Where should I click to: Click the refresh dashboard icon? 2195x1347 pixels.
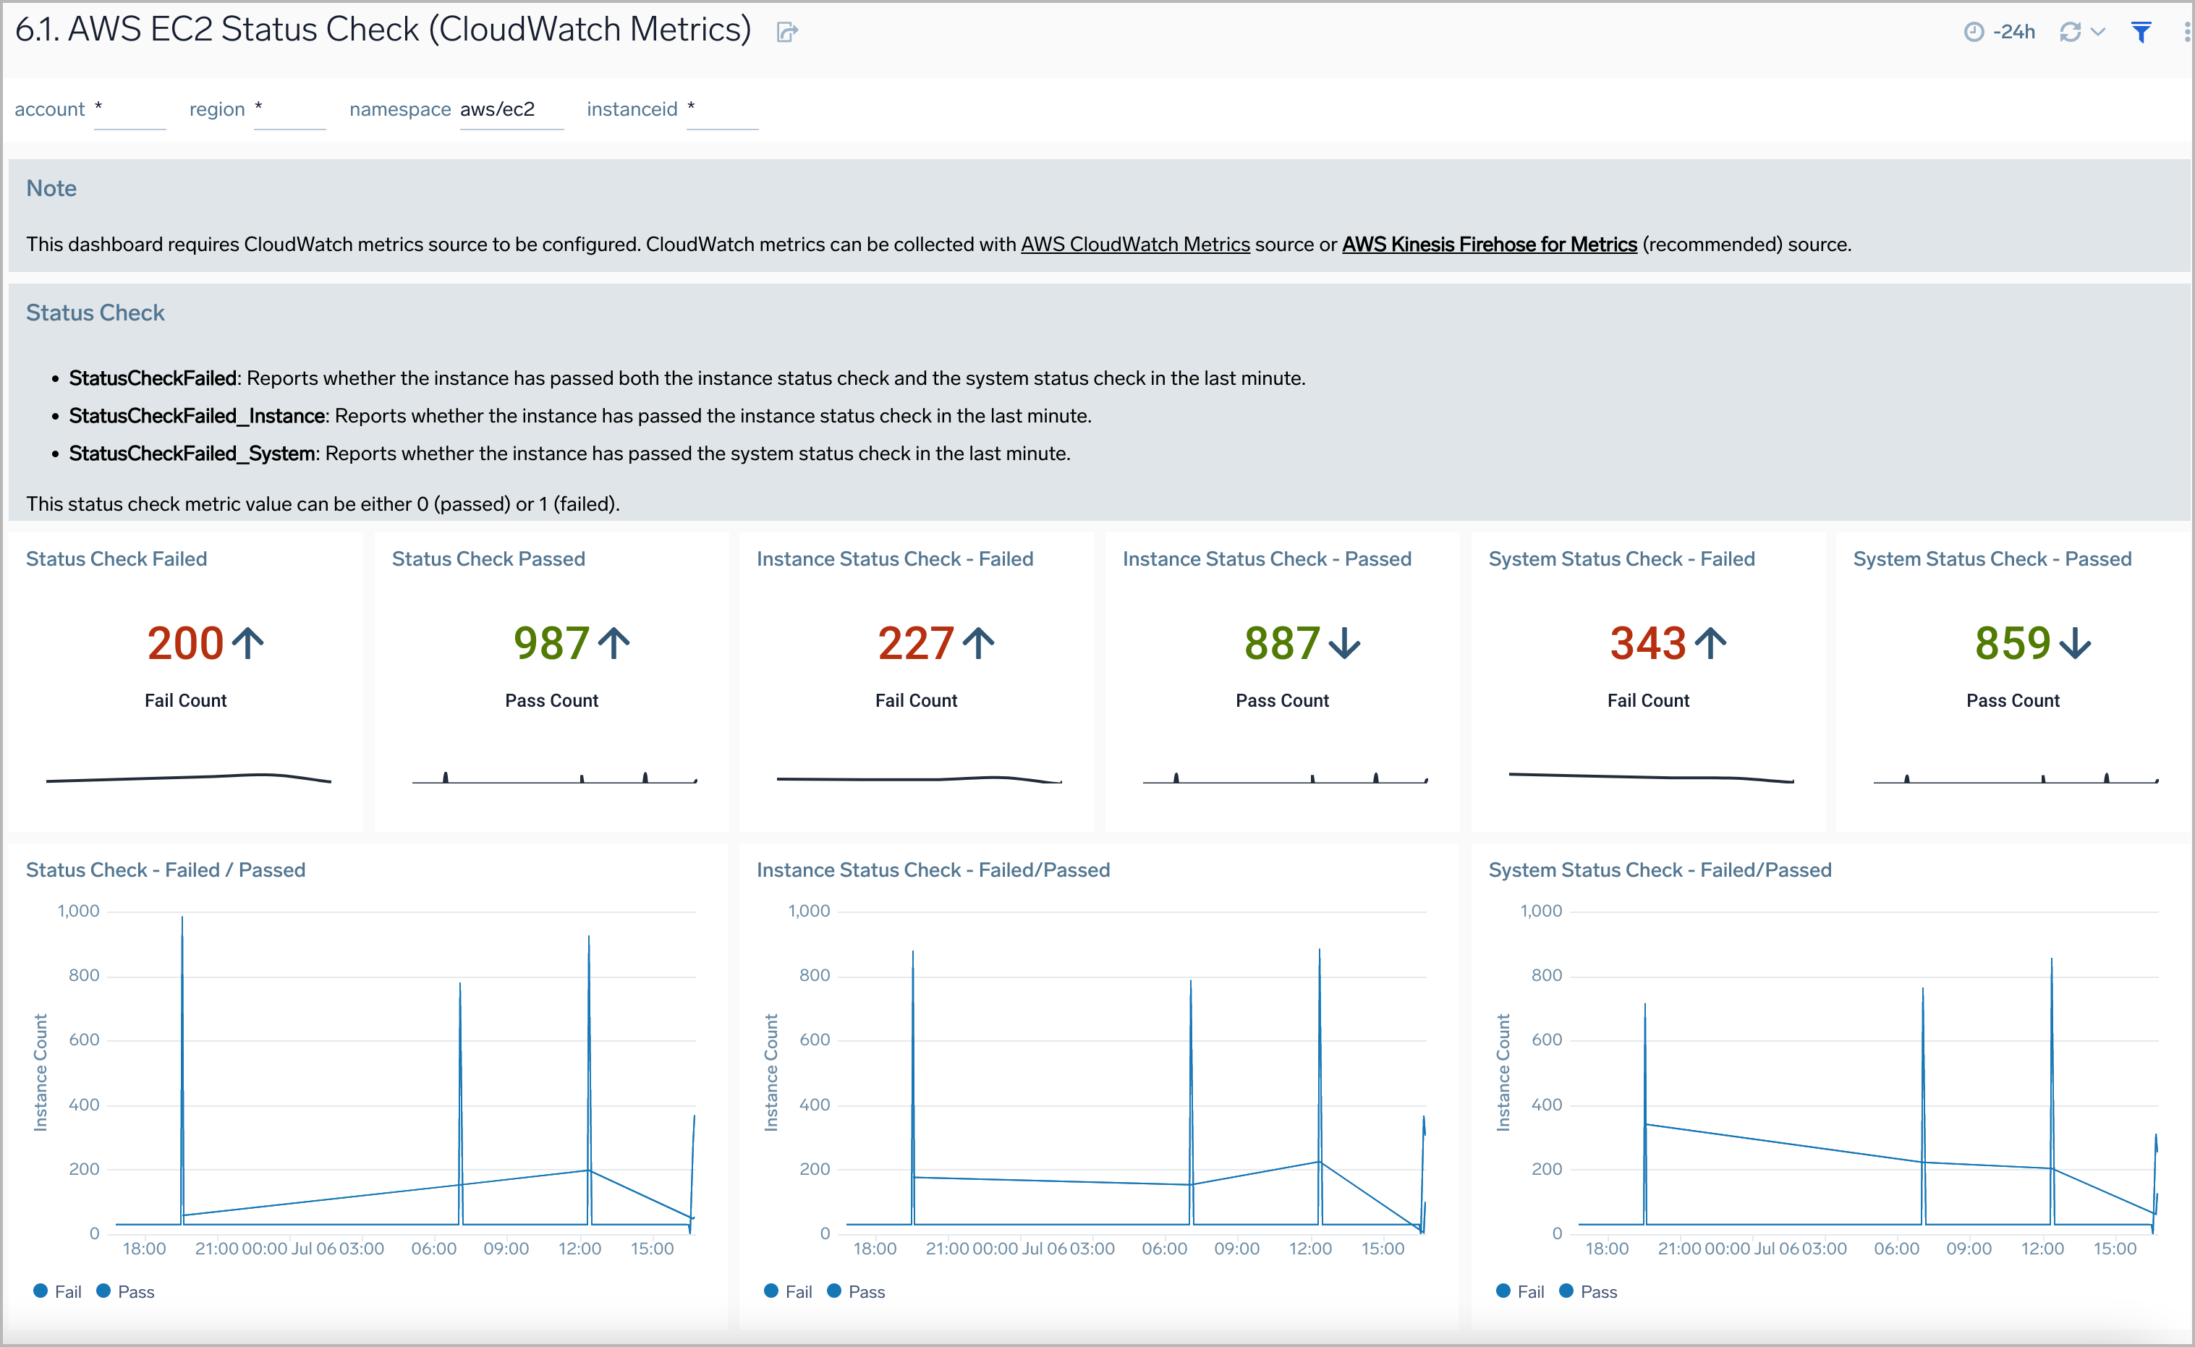coord(2069,32)
